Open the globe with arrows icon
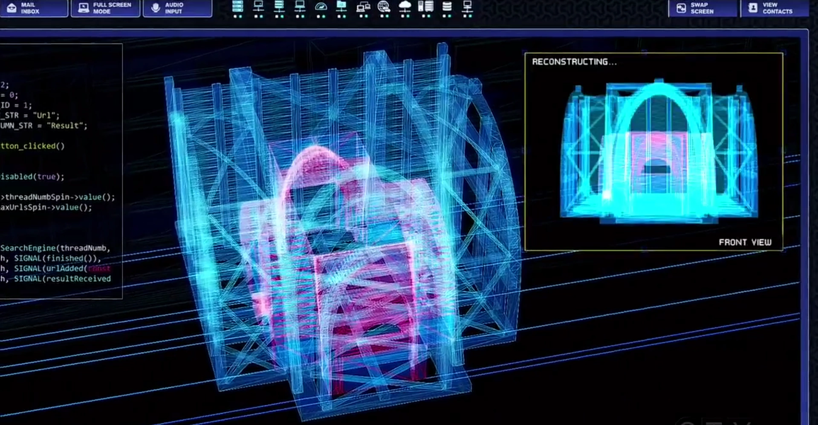 pos(384,7)
